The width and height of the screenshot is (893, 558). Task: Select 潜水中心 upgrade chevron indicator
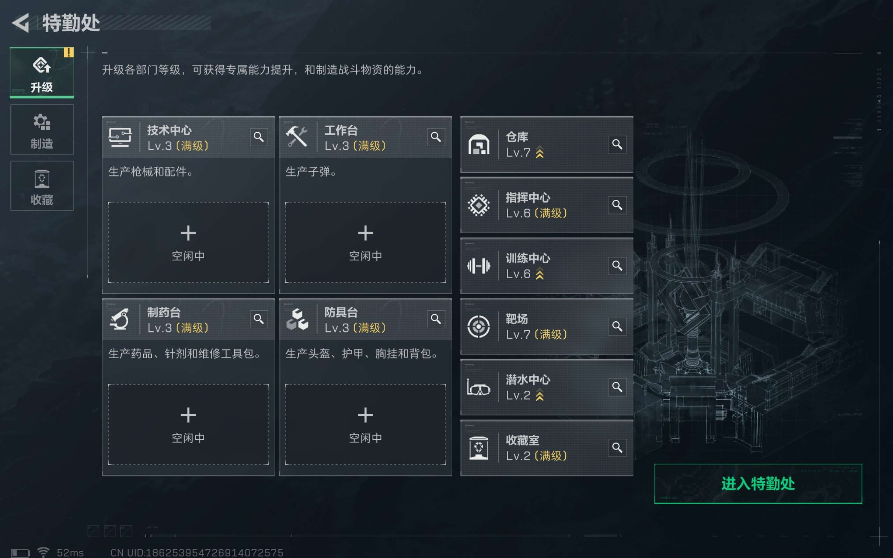coord(540,395)
